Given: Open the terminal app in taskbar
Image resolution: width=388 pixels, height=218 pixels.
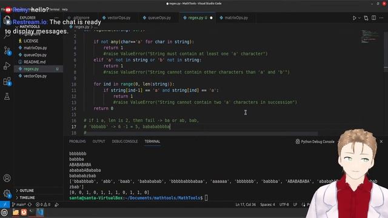Looking at the screenshot, I should click(32, 213).
